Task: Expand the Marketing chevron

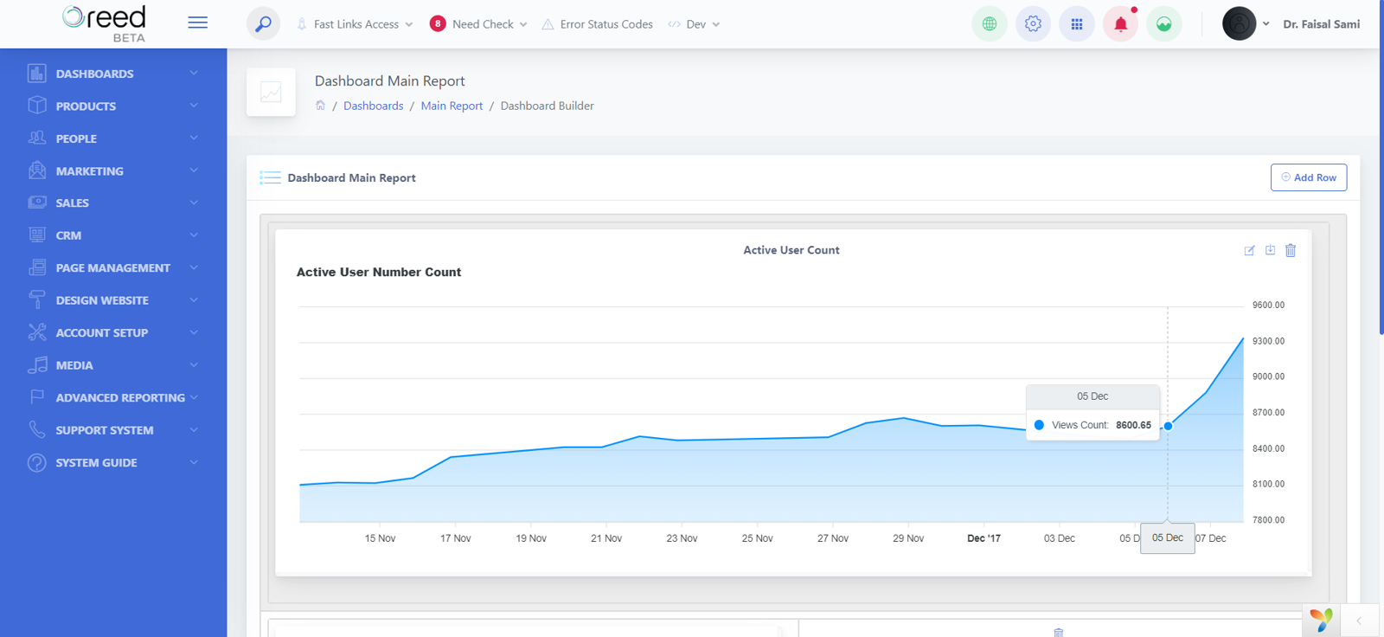Action: point(194,171)
